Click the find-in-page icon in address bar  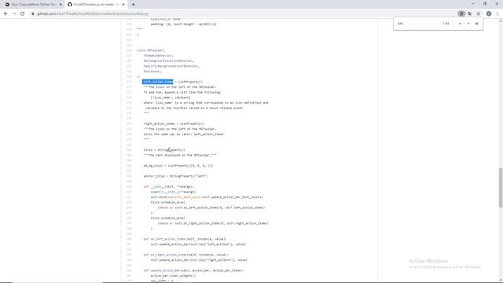(461, 14)
